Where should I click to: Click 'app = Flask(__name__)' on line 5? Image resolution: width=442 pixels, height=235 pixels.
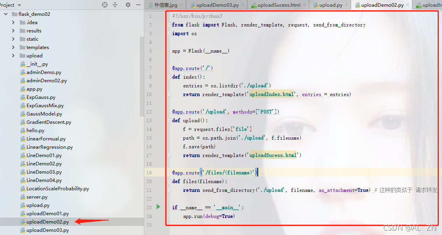point(201,51)
